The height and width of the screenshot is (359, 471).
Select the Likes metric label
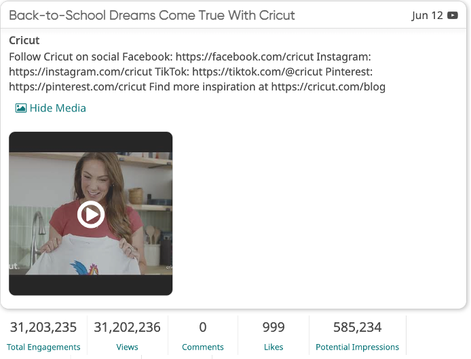tap(274, 347)
